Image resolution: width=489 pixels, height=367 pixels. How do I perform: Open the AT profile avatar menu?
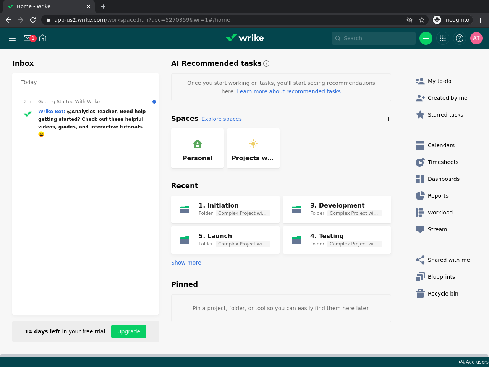pos(476,38)
